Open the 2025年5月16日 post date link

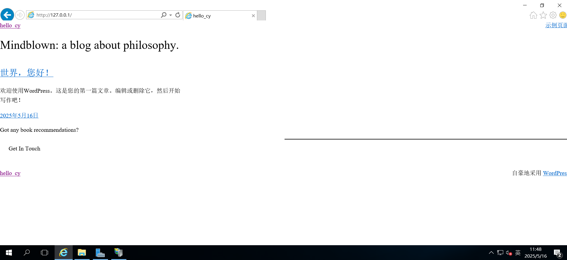click(x=19, y=115)
